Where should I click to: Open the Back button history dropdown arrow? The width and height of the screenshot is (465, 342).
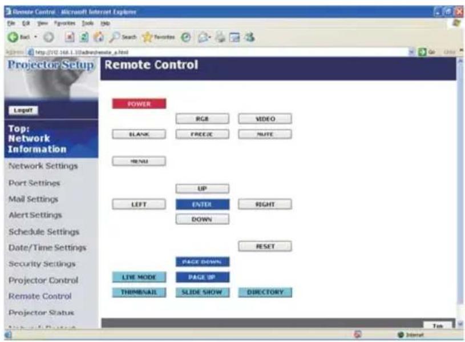[36, 37]
